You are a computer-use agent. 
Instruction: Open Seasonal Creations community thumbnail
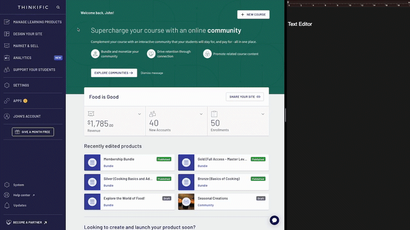pyautogui.click(x=186, y=201)
